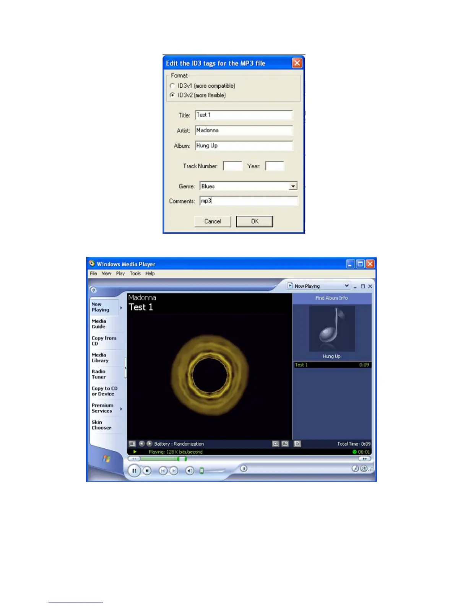Click the fast forward button on seek bar
Viewport: 468px width, 606px height.
pyautogui.click(x=365, y=459)
